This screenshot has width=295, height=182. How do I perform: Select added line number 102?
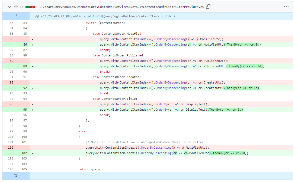pos(24,153)
